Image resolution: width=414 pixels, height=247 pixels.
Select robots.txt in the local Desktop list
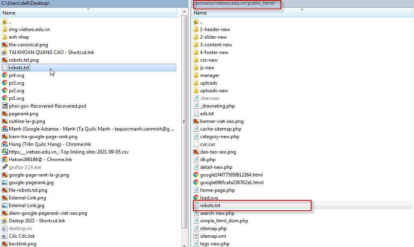19,68
